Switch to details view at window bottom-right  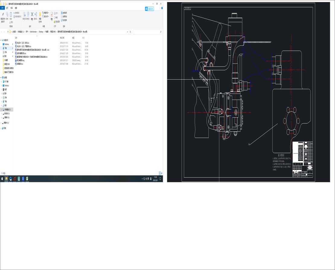(x=160, y=173)
